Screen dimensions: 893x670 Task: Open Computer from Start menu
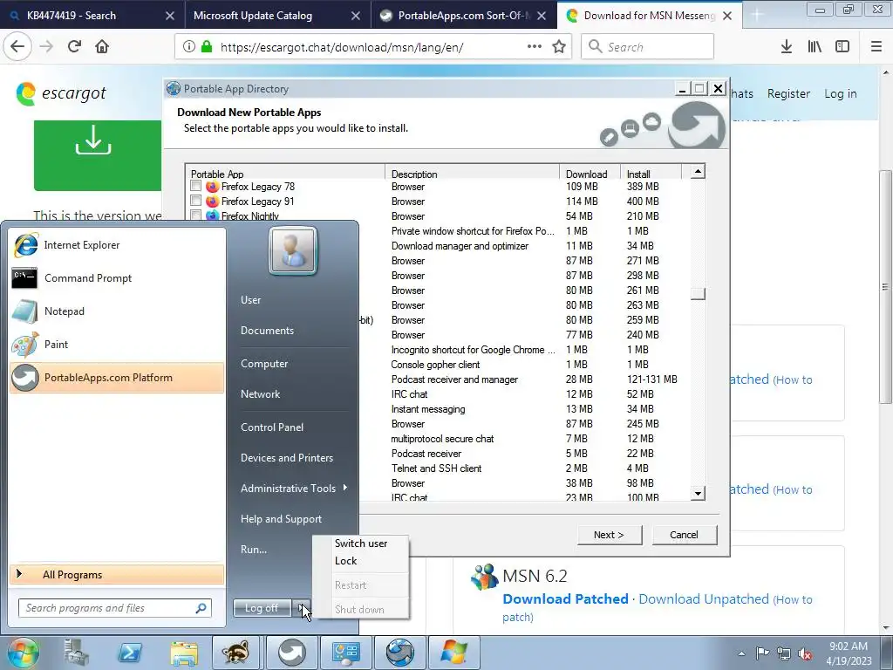click(x=264, y=364)
